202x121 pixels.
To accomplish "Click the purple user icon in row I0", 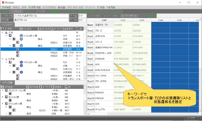I will click(6, 33).
